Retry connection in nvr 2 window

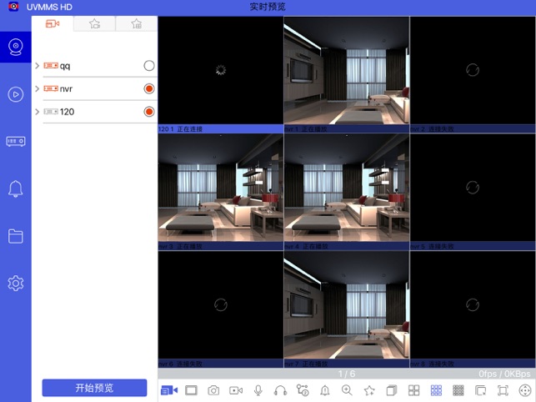tap(473, 70)
